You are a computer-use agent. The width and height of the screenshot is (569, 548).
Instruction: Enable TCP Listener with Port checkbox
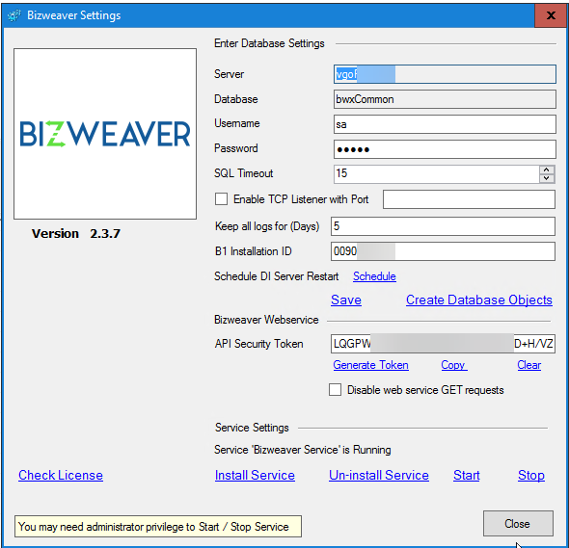point(222,199)
